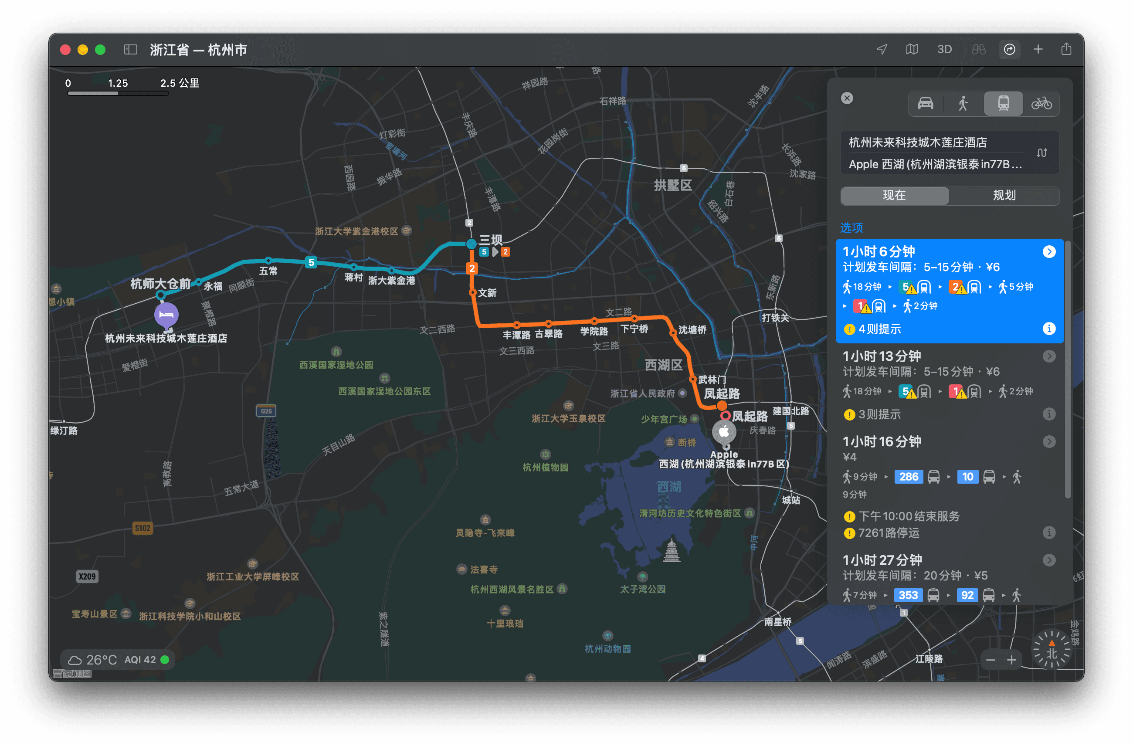Image resolution: width=1133 pixels, height=746 pixels.
Task: Select driving directions car icon
Action: (x=926, y=103)
